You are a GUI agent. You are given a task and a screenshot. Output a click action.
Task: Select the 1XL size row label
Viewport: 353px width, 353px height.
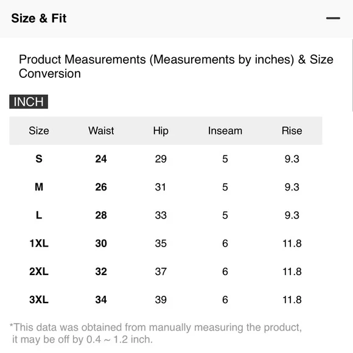[x=39, y=243]
